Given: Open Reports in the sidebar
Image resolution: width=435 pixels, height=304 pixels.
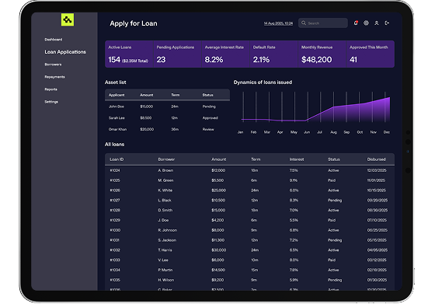Looking at the screenshot, I should tap(50, 89).
